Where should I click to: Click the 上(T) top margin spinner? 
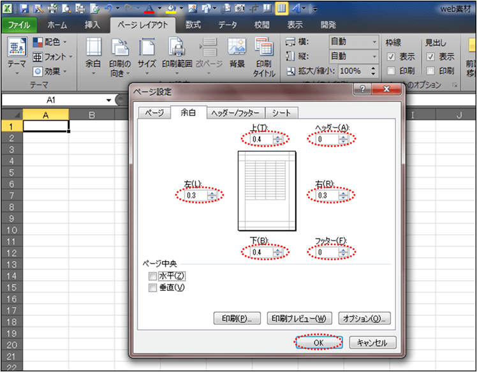[277, 140]
